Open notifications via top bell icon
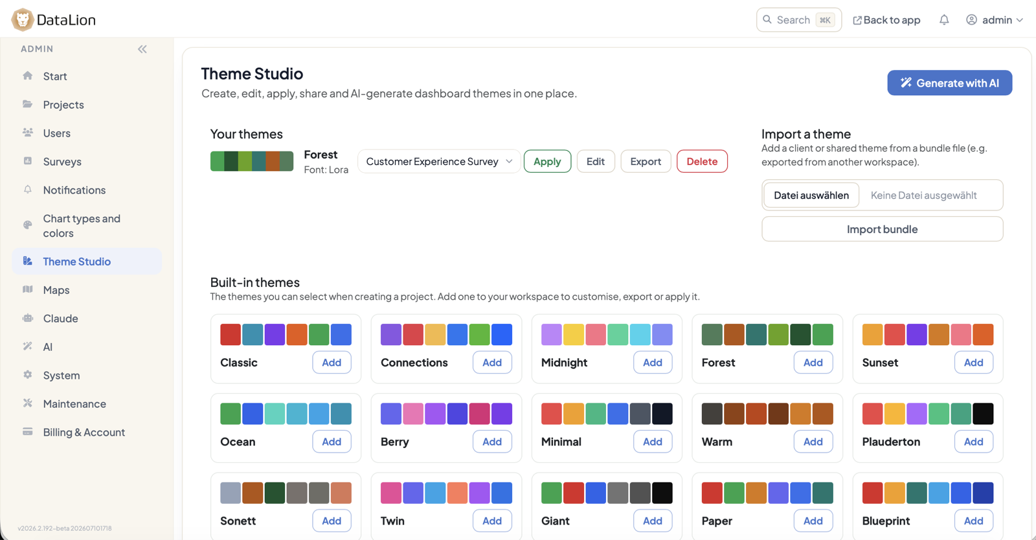 click(x=944, y=20)
